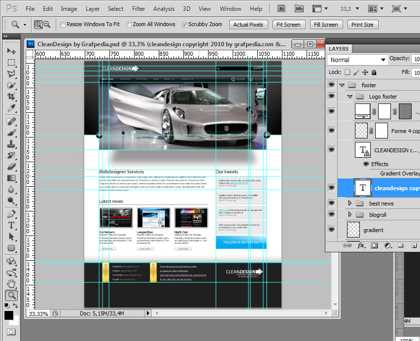This screenshot has width=420, height=341.
Task: Uncheck Scrubby Zoom
Action: tap(184, 25)
